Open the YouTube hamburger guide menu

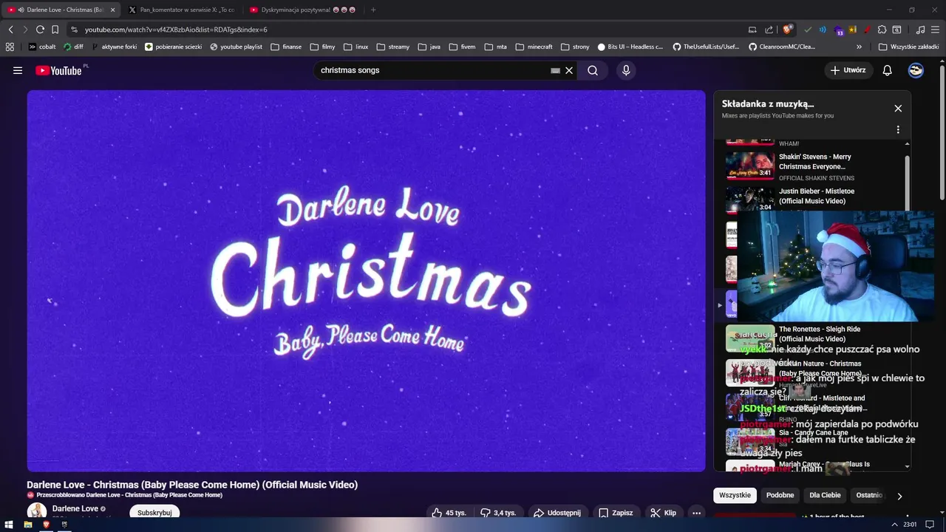click(x=18, y=70)
